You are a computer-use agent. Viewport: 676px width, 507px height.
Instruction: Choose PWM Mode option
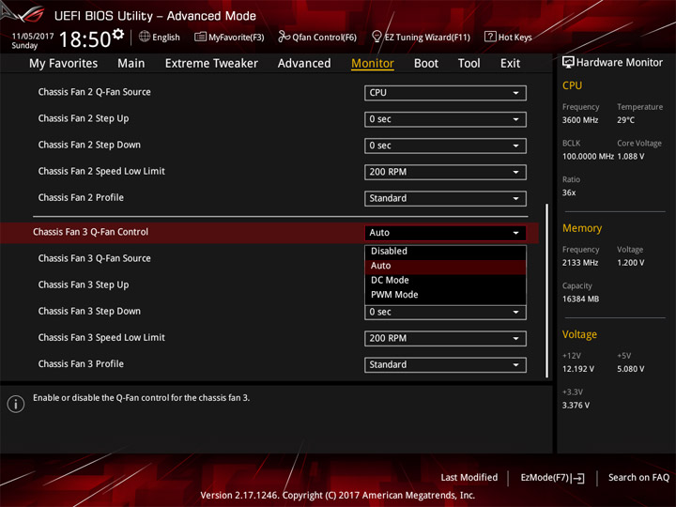445,295
